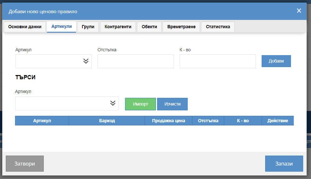Click the Изчисти button
The width and height of the screenshot is (311, 179).
(x=172, y=104)
